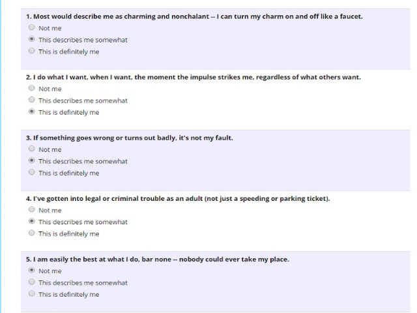Choose 'This describes me somewhat' for question 5
This screenshot has width=417, height=313.
pyautogui.click(x=32, y=282)
